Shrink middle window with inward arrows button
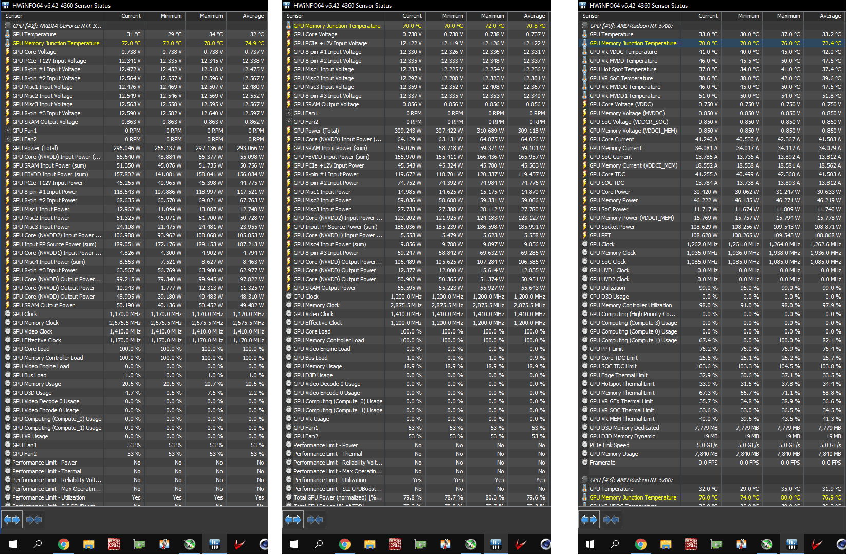Viewport: 847px width, 555px height. (315, 520)
